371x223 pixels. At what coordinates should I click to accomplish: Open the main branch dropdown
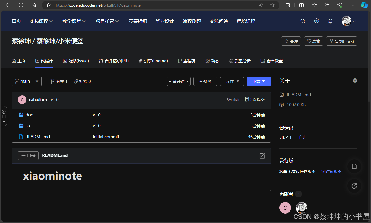pyautogui.click(x=27, y=81)
